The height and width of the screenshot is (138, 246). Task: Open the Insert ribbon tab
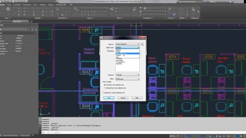point(9,5)
